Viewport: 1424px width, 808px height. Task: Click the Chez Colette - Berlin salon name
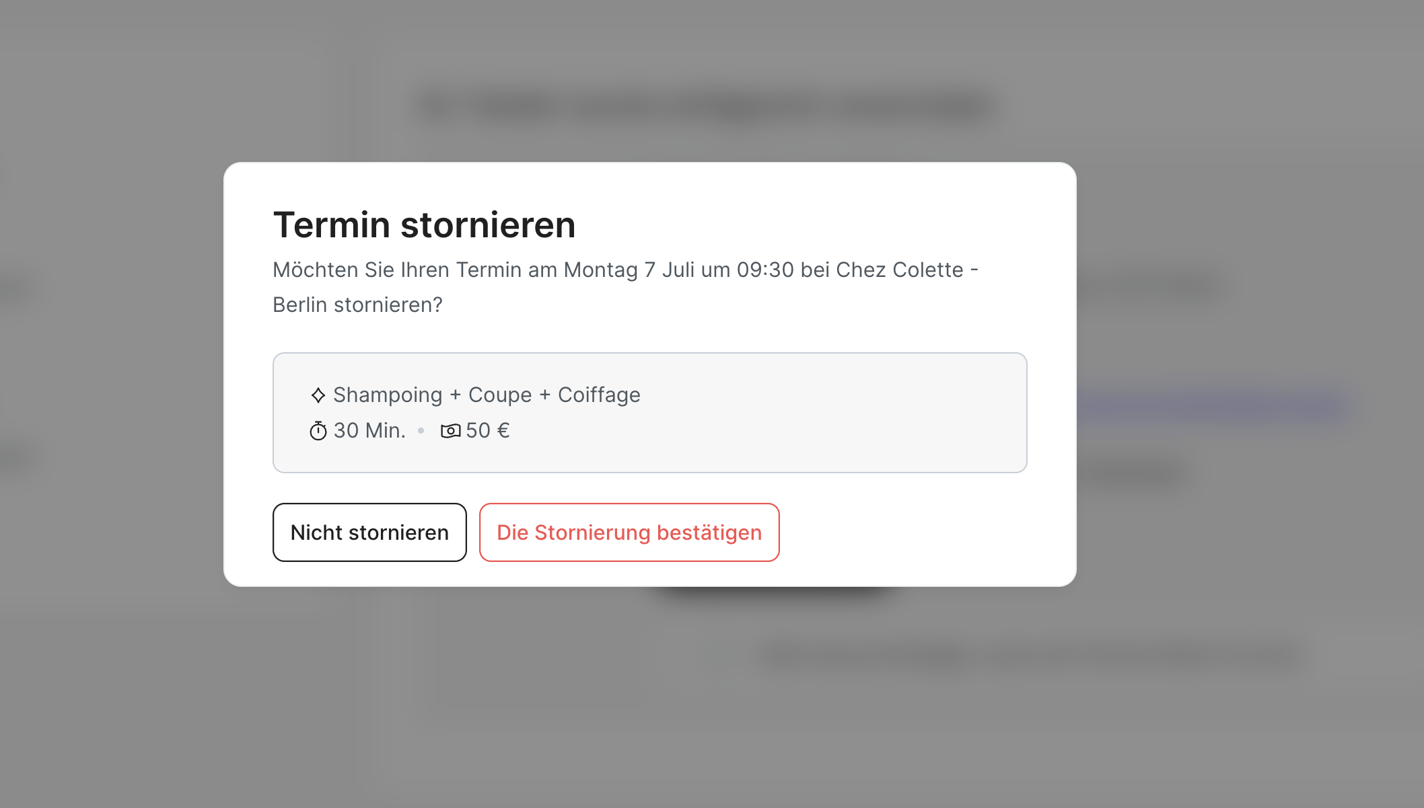click(x=904, y=269)
